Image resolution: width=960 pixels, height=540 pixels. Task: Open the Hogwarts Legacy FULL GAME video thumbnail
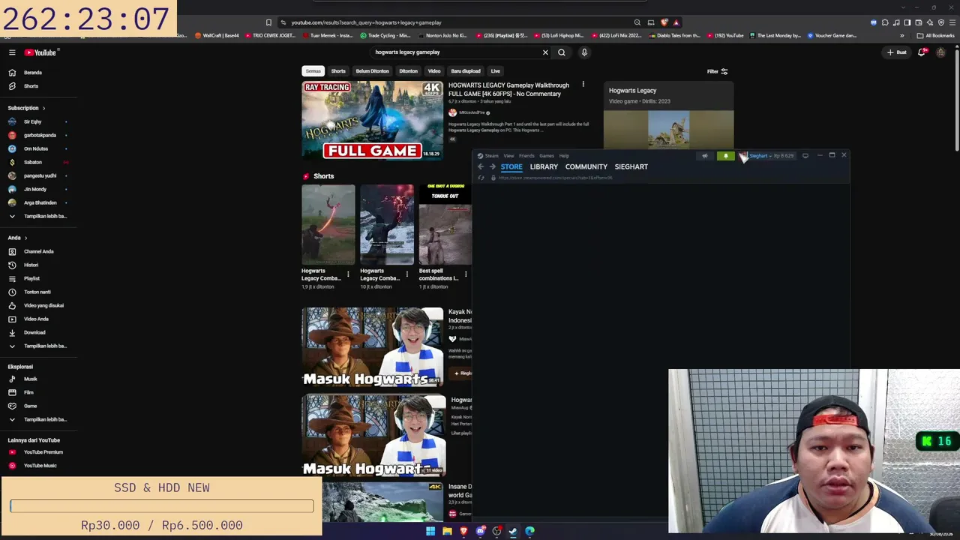pyautogui.click(x=373, y=121)
